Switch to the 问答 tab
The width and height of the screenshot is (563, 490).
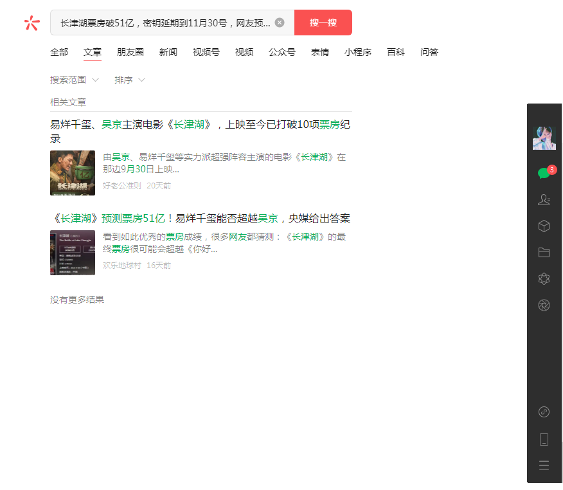[429, 52]
